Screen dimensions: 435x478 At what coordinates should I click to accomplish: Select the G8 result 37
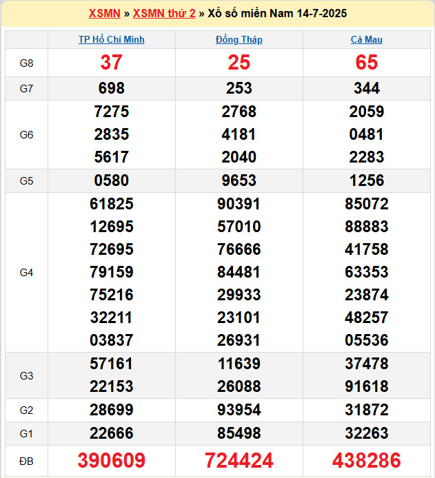[112, 63]
